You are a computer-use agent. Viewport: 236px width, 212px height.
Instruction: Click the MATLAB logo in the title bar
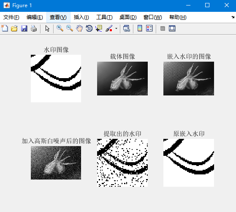tap(7, 5)
